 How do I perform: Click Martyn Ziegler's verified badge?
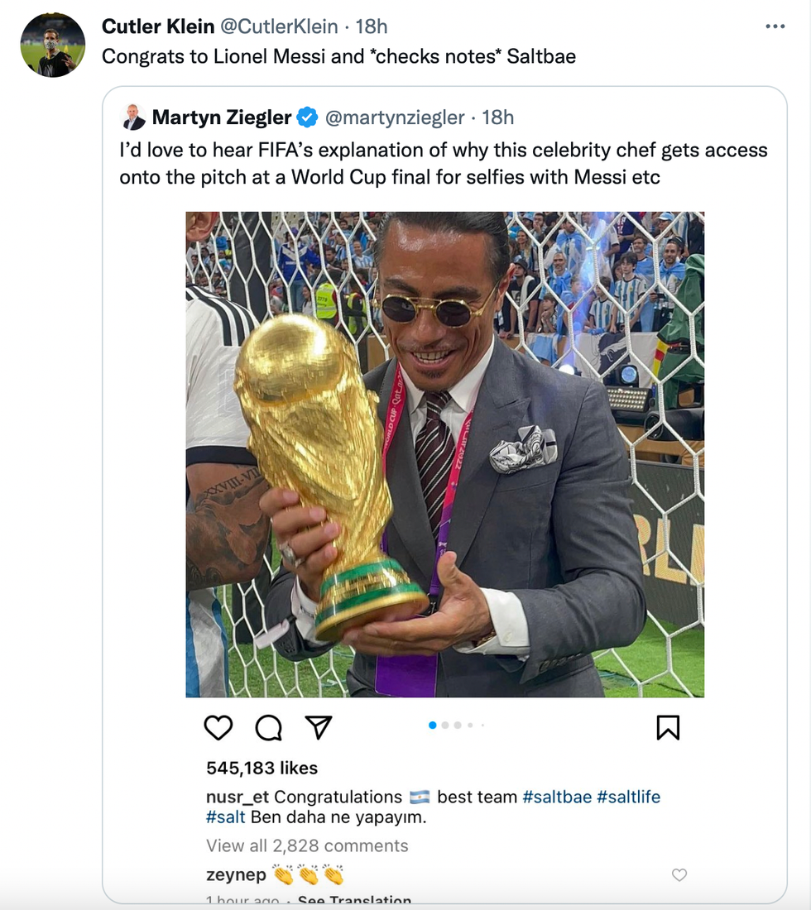point(307,117)
